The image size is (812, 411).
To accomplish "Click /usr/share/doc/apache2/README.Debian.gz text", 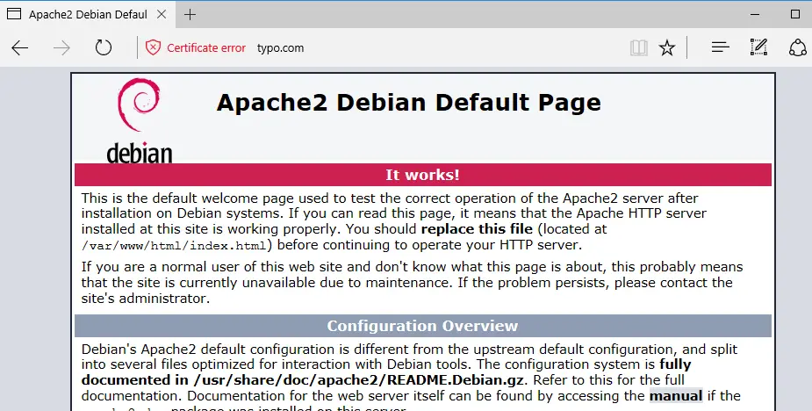I will point(358,380).
